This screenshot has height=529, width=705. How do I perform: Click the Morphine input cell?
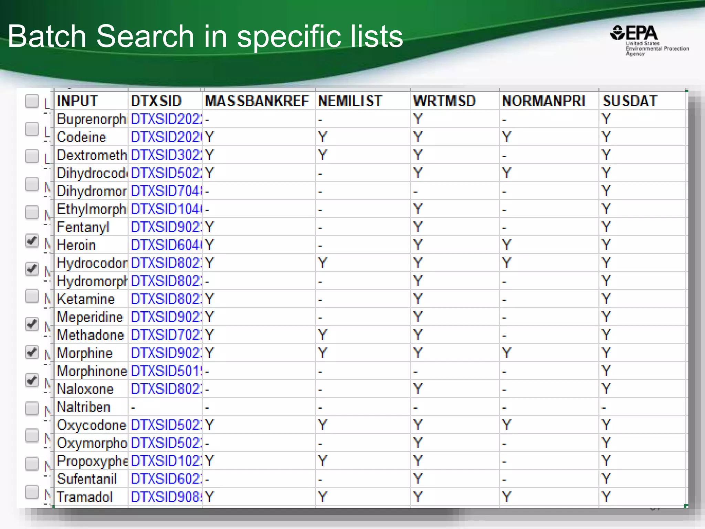coord(91,353)
